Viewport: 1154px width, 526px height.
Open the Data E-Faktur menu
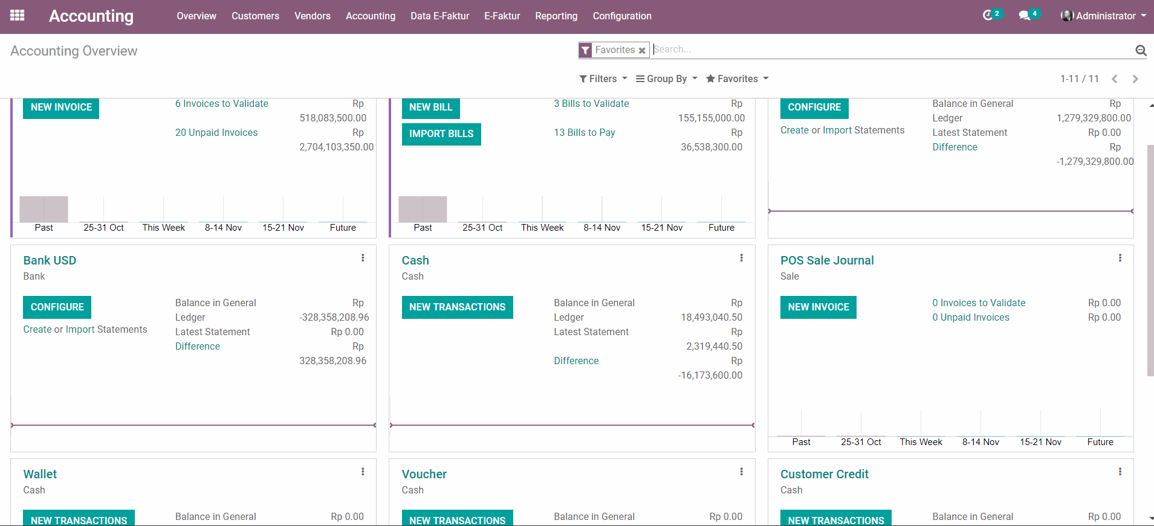(x=439, y=16)
